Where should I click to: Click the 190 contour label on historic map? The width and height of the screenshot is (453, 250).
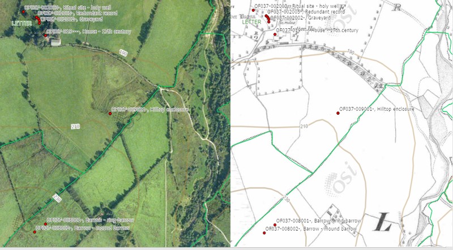pyautogui.click(x=351, y=52)
